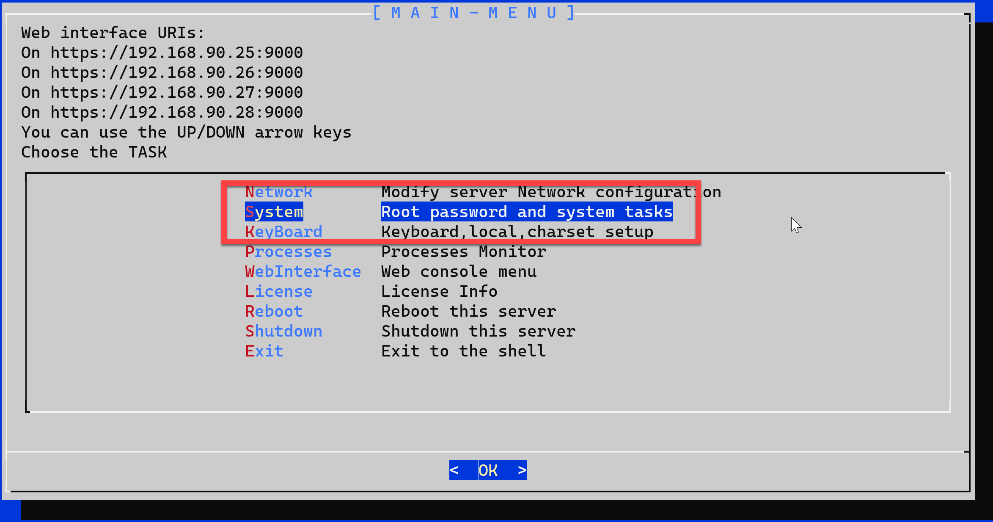The height and width of the screenshot is (522, 993).
Task: Click 'Root password and system tasks' description
Action: 527,212
